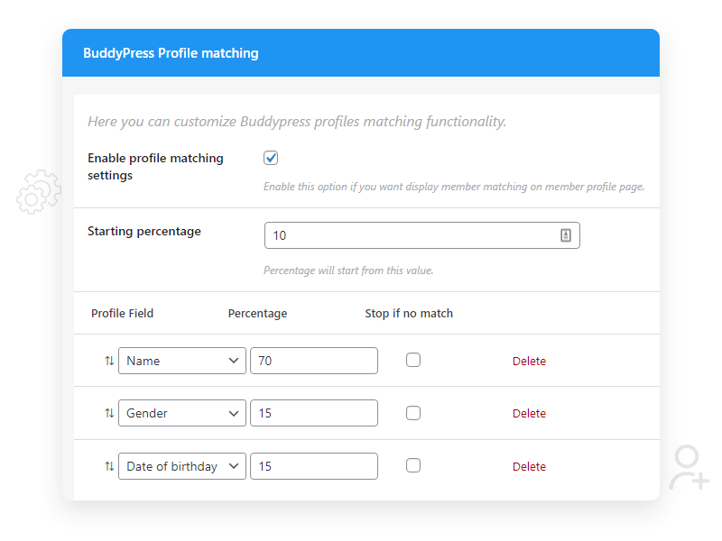The image size is (722, 541).
Task: Click the reorder arrows beside Name field
Action: coord(109,361)
